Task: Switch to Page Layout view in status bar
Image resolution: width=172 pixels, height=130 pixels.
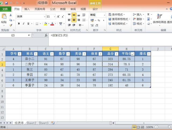Action: click(138, 127)
